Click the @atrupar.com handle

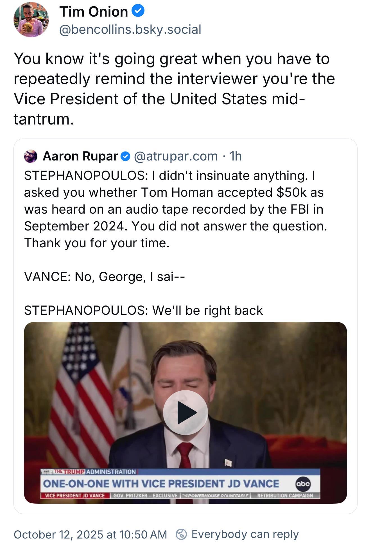[x=176, y=156]
